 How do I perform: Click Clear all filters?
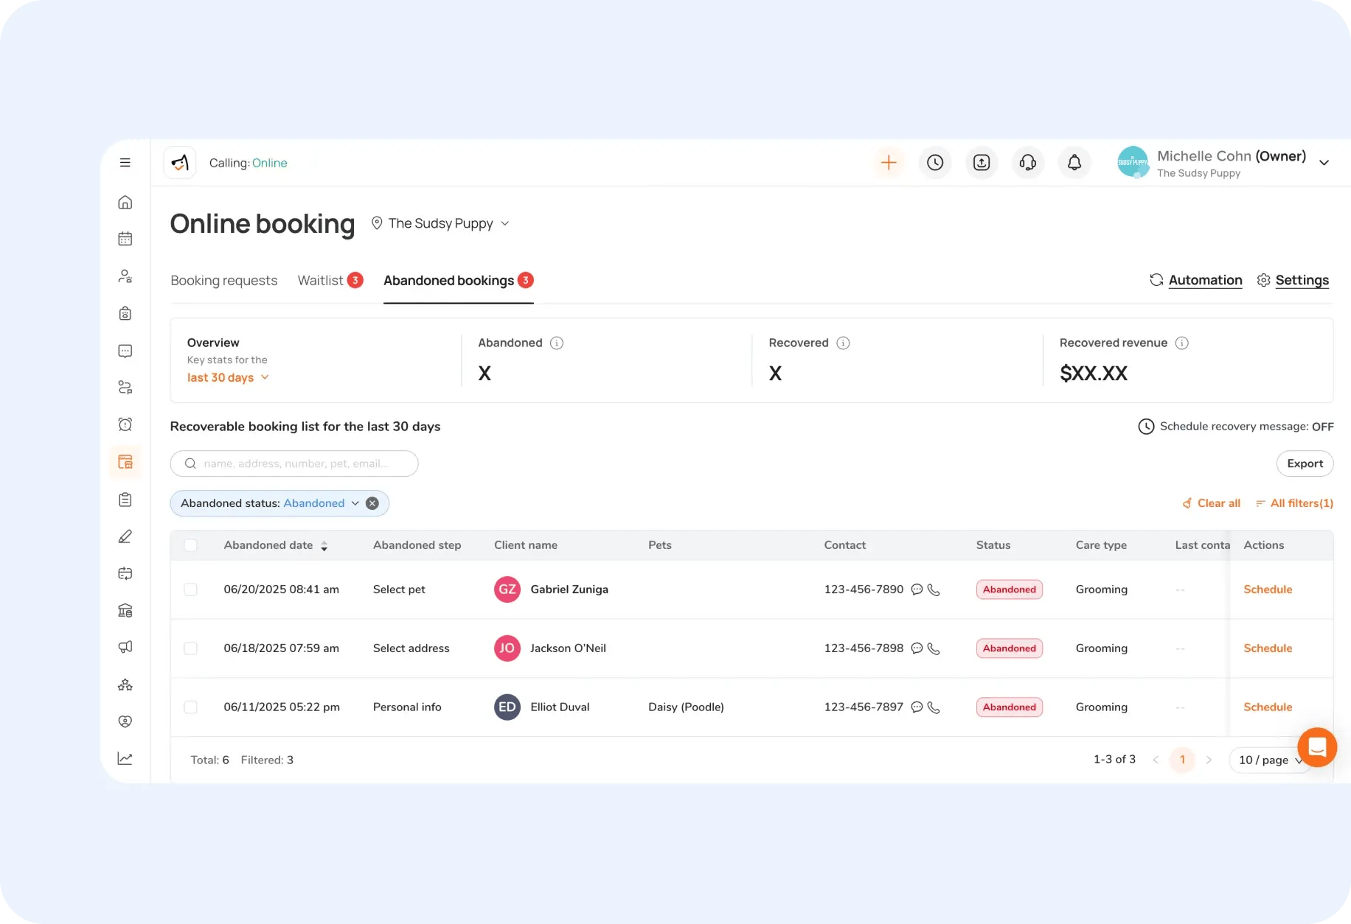coord(1211,503)
